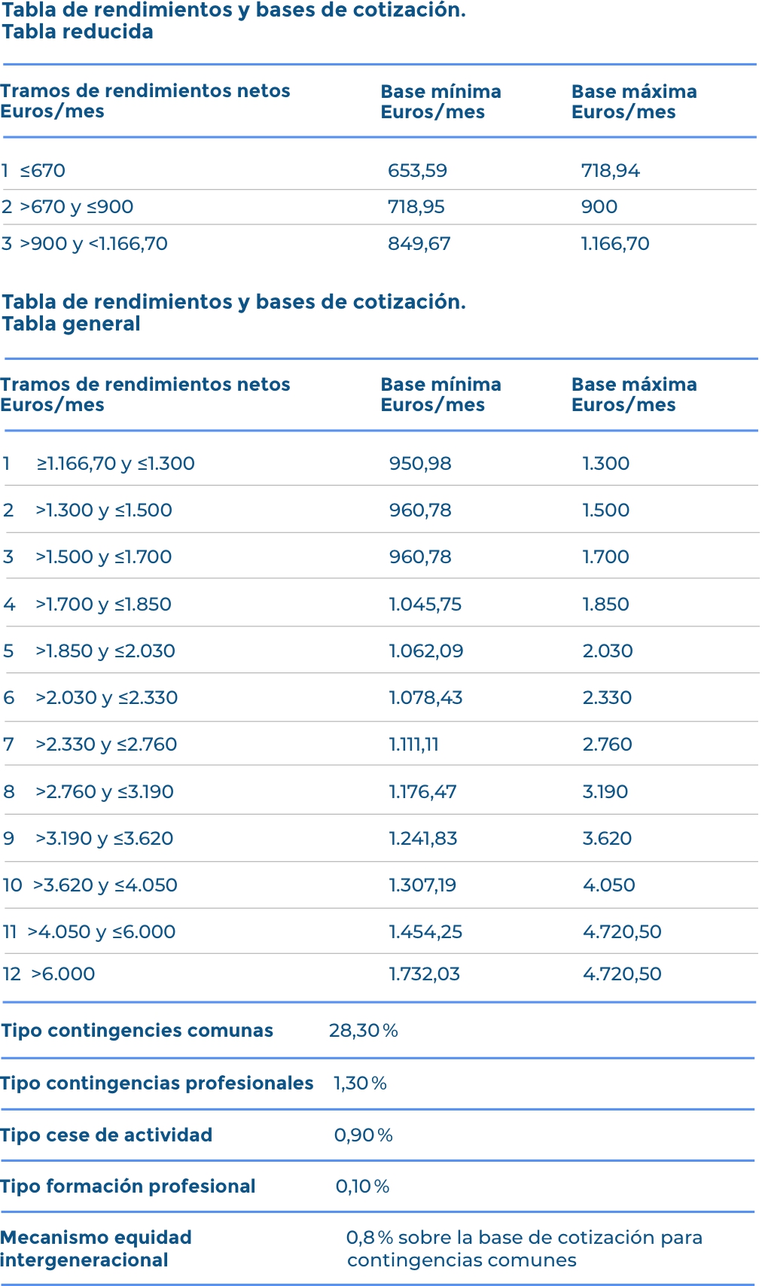Select tramo '>2.760 y ≤3.190'
Image resolution: width=762 pixels, height=1286 pixels.
coord(105,792)
